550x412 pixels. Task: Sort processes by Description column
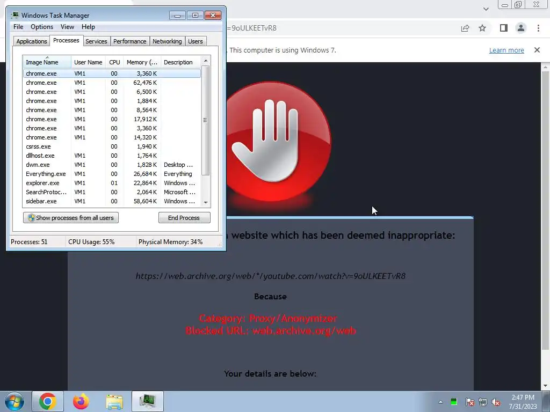pos(180,62)
